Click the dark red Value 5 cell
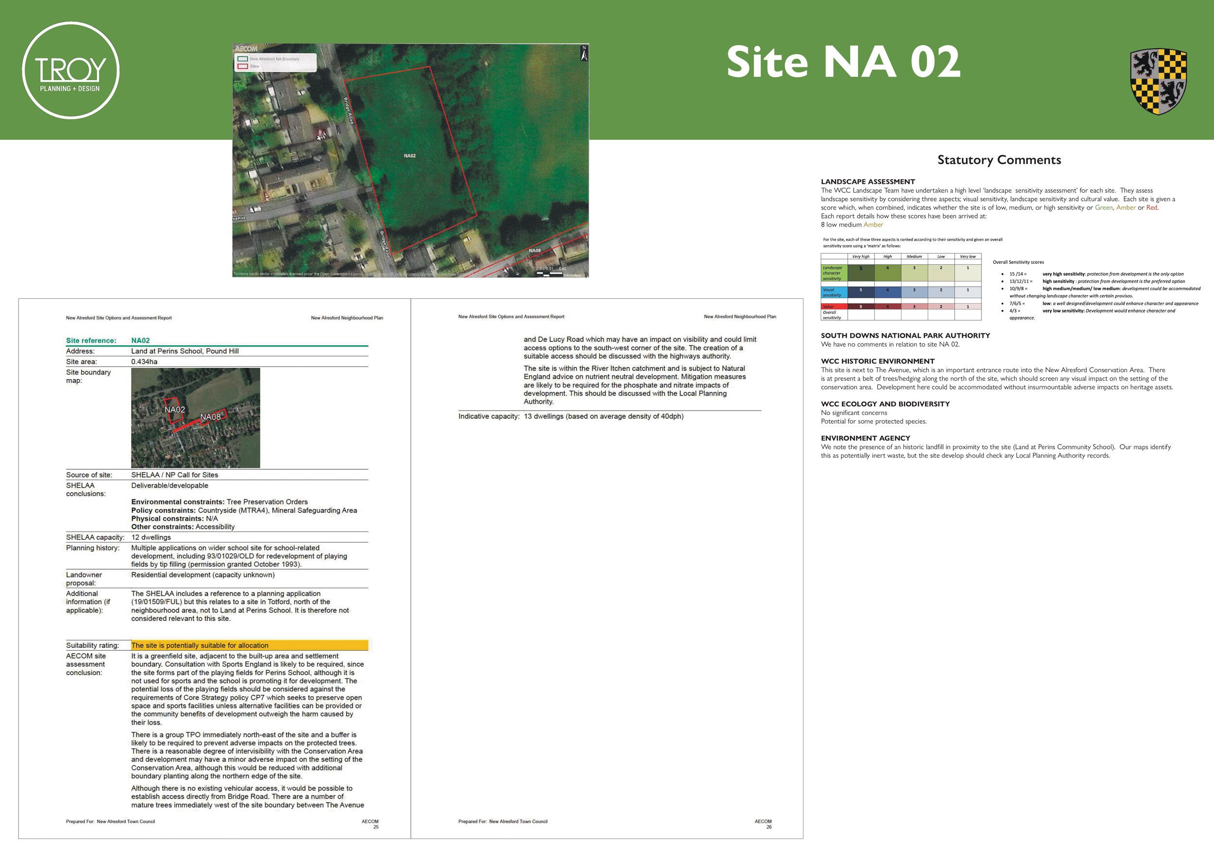 860,306
